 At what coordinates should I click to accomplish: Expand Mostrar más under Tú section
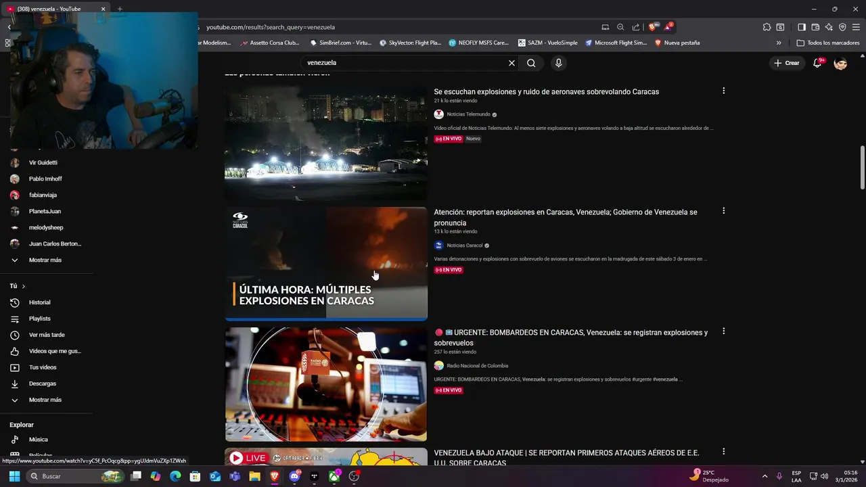click(46, 400)
